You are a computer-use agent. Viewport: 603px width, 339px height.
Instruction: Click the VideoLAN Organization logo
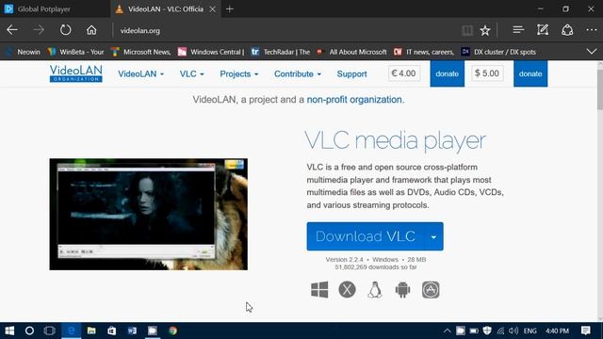(75, 73)
